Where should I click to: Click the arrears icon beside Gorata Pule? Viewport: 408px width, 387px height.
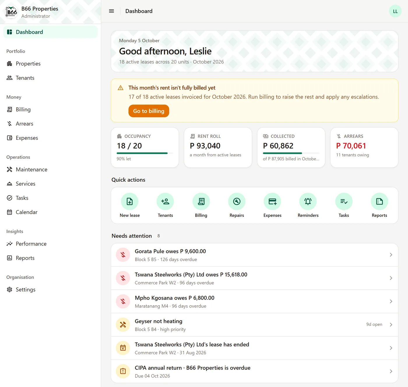click(x=123, y=255)
